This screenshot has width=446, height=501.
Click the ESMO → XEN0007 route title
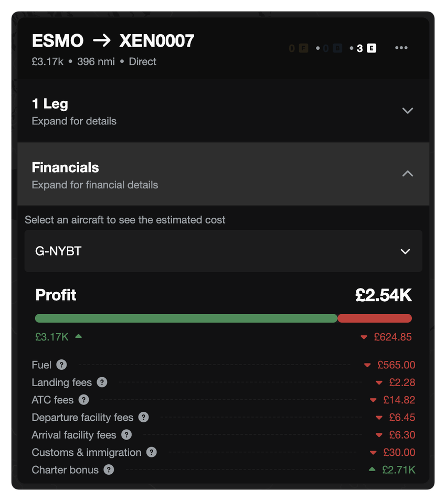pos(113,40)
